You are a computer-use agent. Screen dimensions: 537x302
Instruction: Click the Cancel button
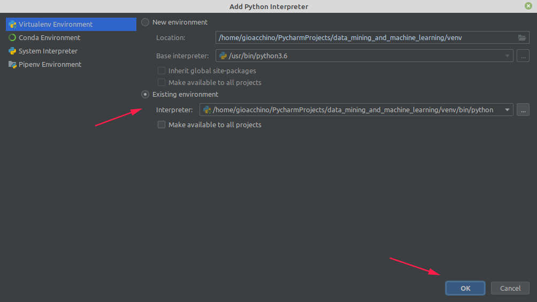510,288
